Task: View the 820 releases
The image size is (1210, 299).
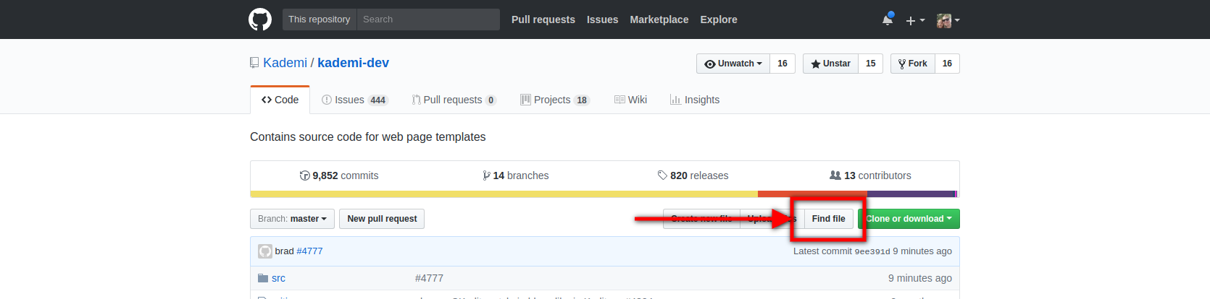Action: tap(693, 175)
